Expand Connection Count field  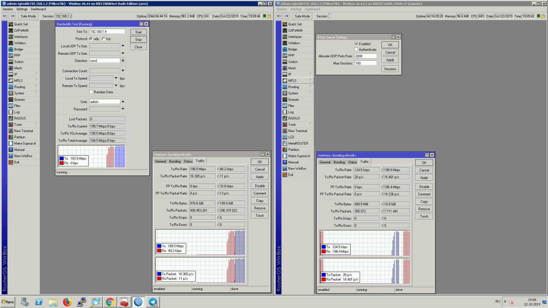click(x=123, y=71)
